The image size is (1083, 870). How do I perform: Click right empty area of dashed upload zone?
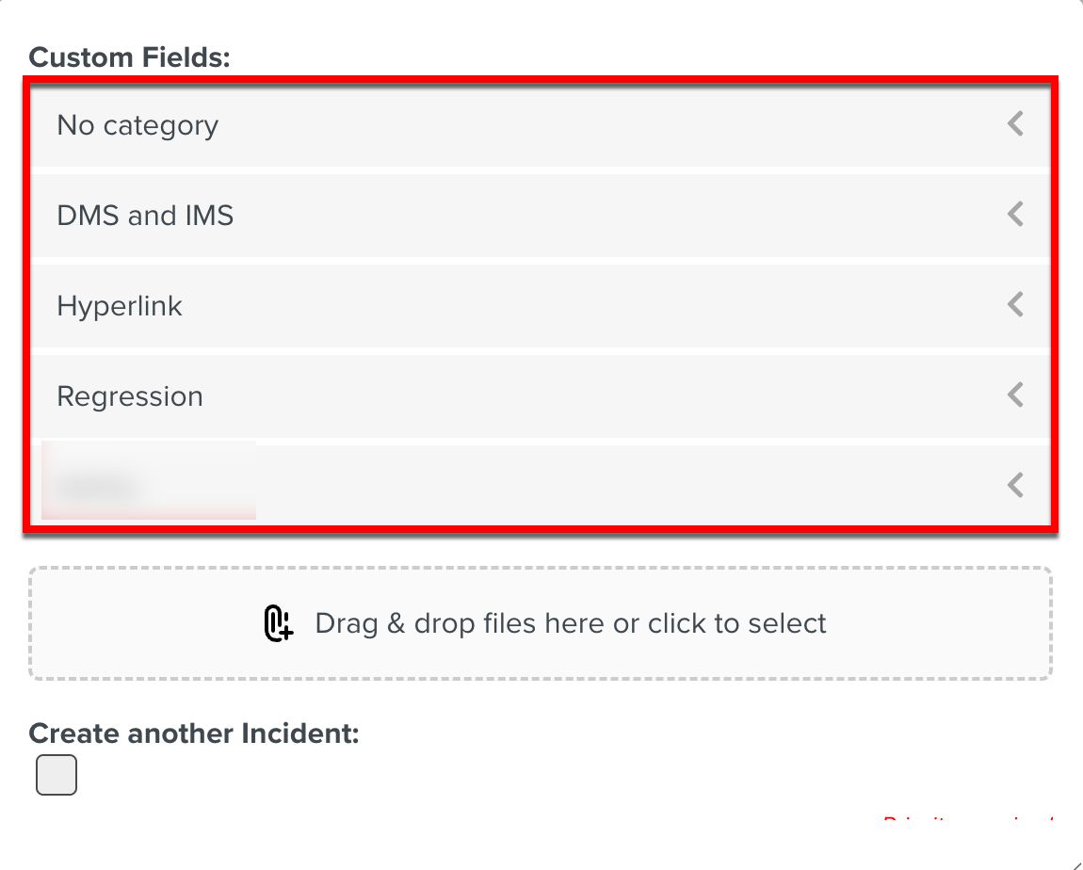pos(942,623)
